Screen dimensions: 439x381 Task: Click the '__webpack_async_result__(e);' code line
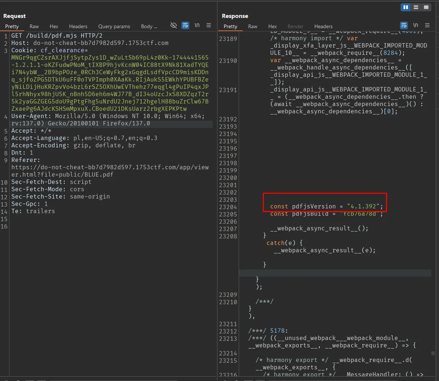coord(325,250)
